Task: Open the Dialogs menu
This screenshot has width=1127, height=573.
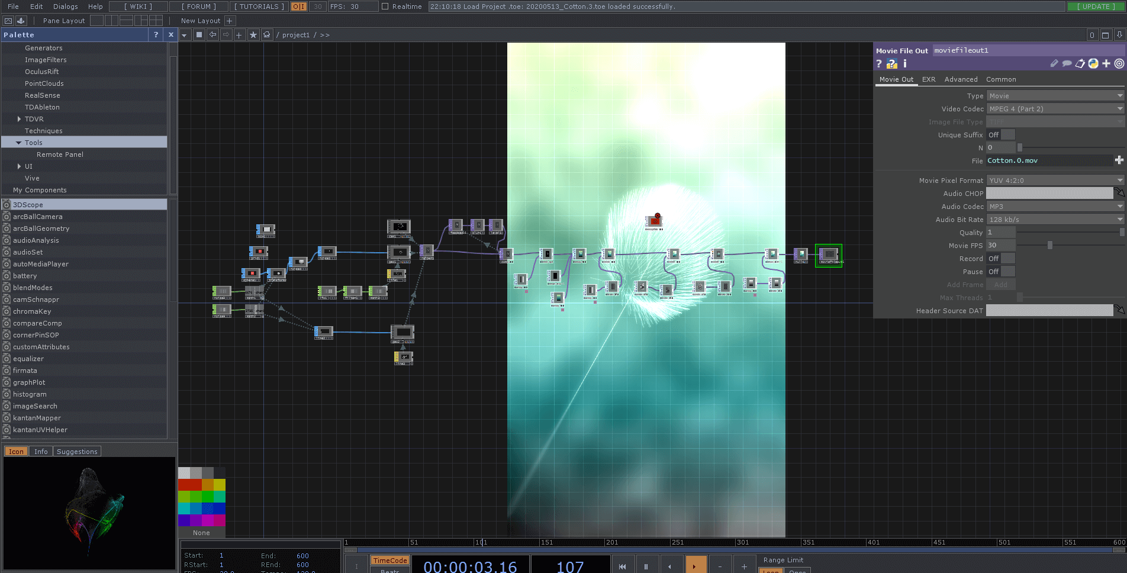Action: point(66,7)
